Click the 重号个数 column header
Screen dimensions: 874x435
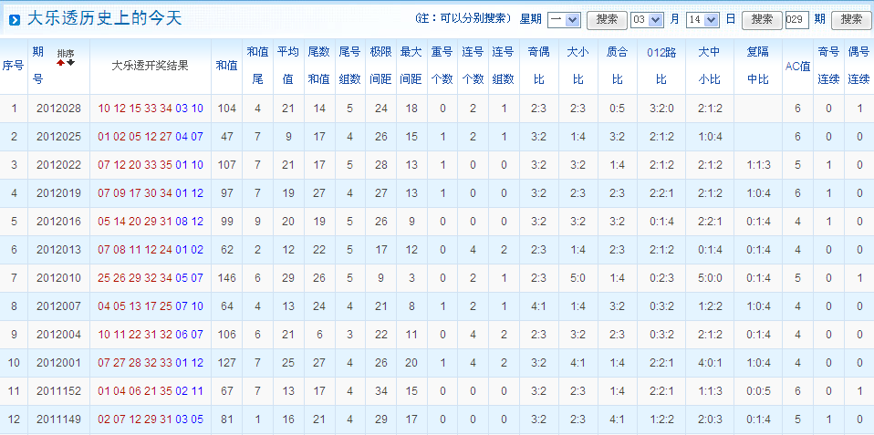coord(442,66)
